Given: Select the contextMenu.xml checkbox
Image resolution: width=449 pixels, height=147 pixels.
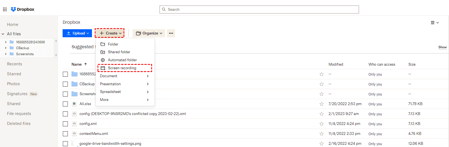Looking at the screenshot, I should pyautogui.click(x=65, y=134).
